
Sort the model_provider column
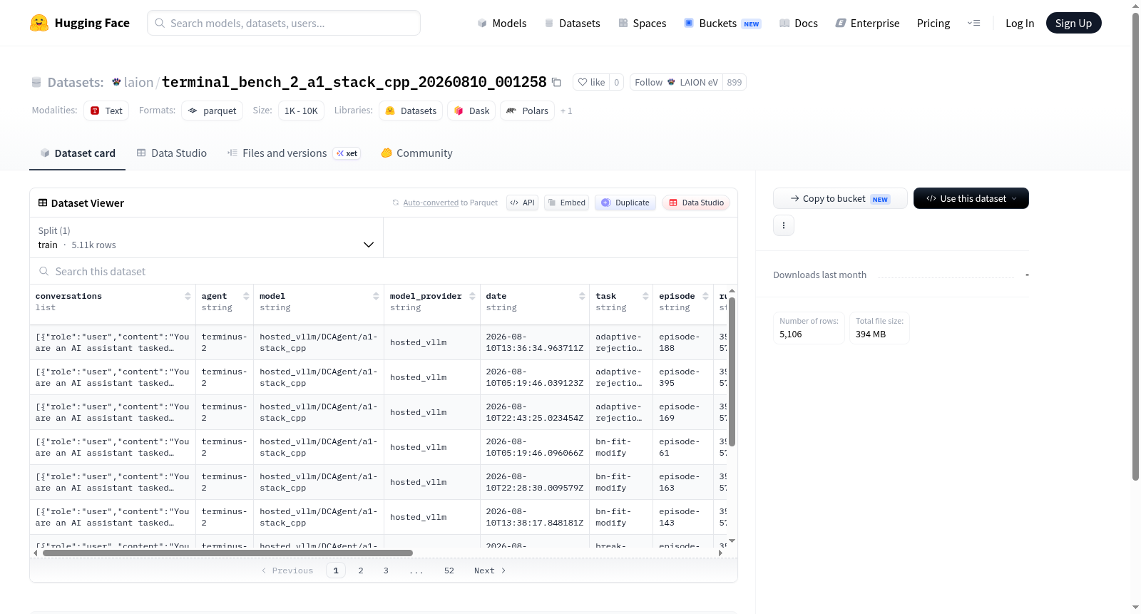(x=472, y=296)
